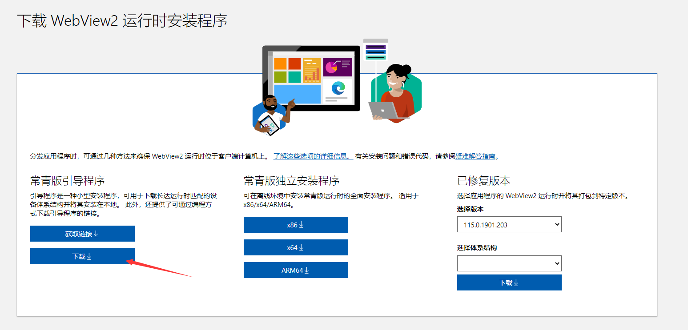Click the 下载 WebView2 运行时安装程序 page heading
This screenshot has width=688, height=330.
[122, 21]
